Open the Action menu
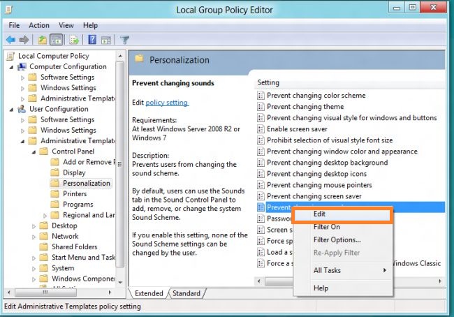454x317 pixels. point(39,25)
